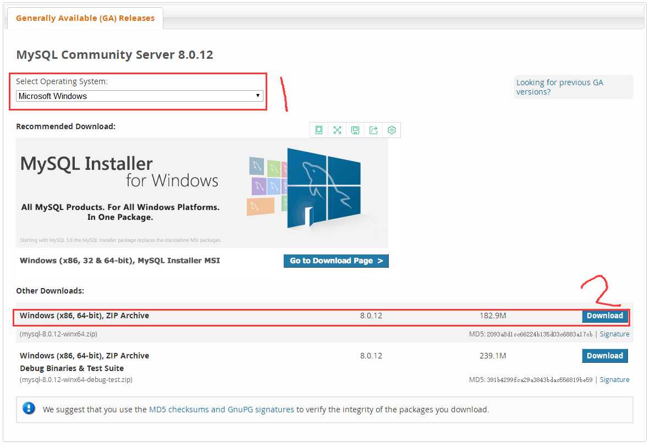Click 8.0.12 version in the 239.1M row
Image resolution: width=650 pixels, height=448 pixels.
(x=371, y=356)
